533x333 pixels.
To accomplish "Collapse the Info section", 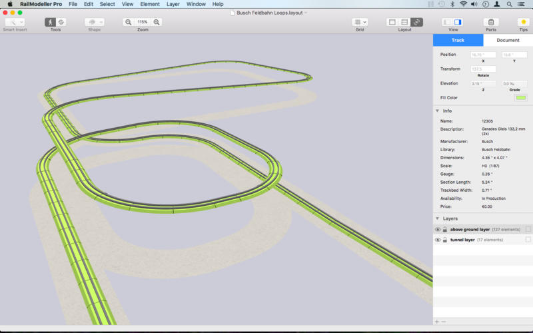I will click(437, 111).
